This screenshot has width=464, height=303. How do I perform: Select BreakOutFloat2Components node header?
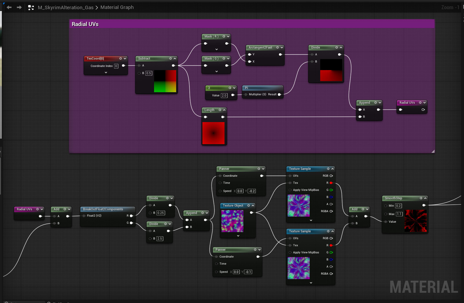coord(108,209)
